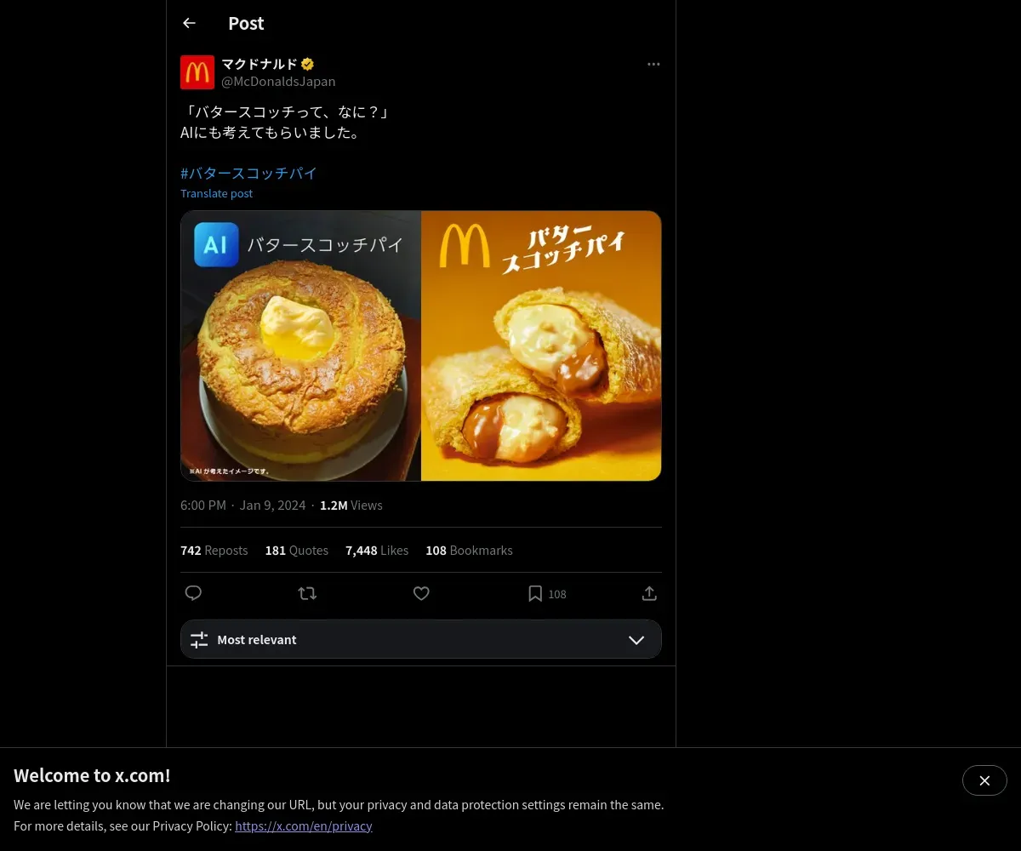Screen dimensions: 1021x851
Task: Open the McDonald's butterscotch pie photo
Action: pyautogui.click(x=541, y=346)
